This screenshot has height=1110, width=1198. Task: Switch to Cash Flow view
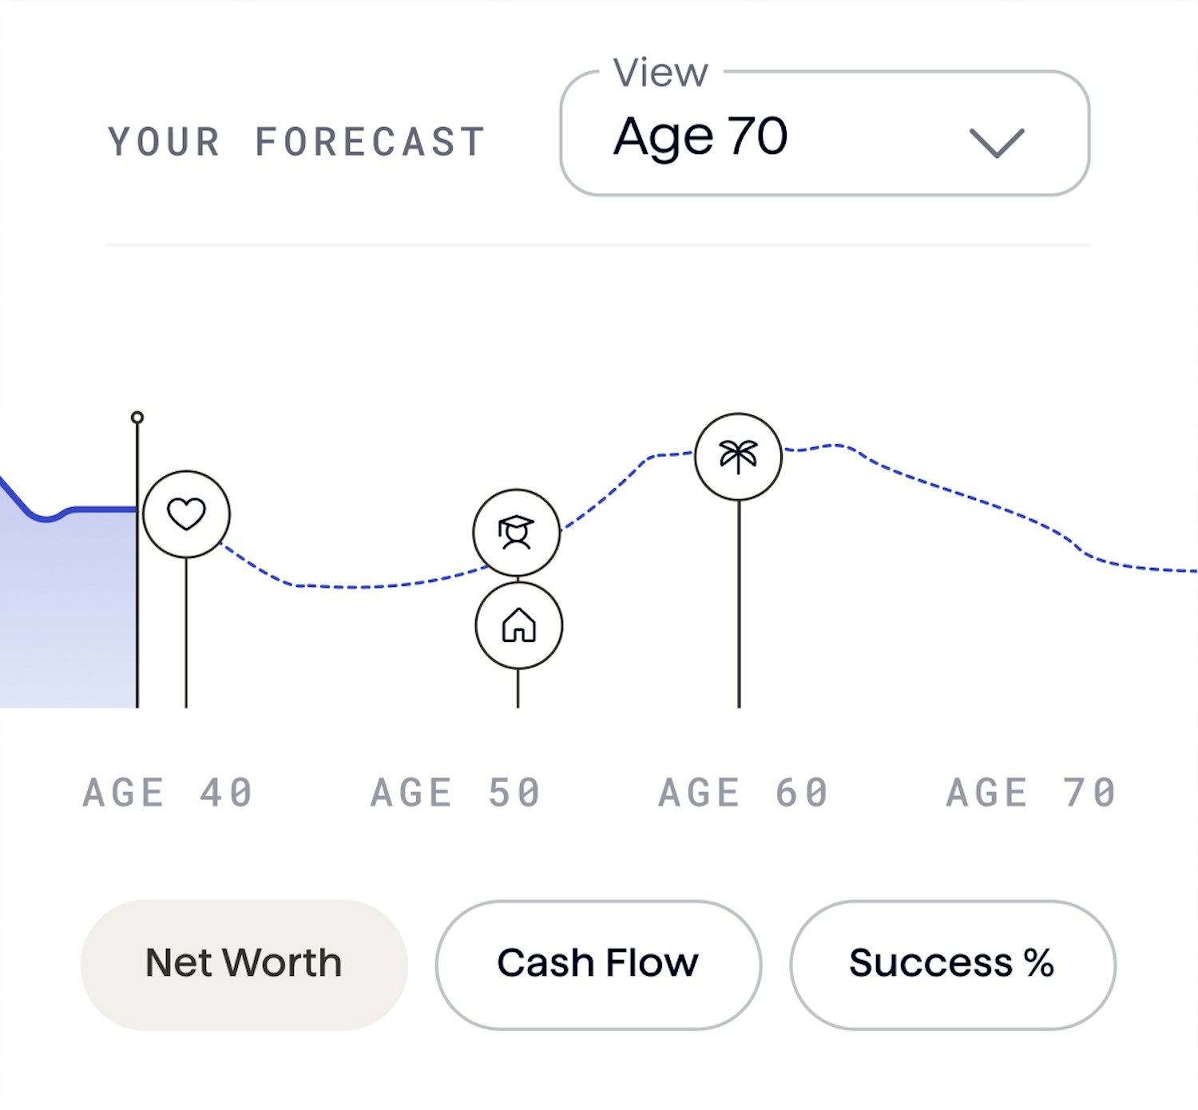(598, 965)
